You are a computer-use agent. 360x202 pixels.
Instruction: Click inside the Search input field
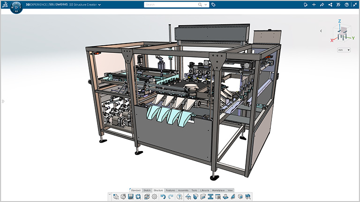(x=171, y=5)
